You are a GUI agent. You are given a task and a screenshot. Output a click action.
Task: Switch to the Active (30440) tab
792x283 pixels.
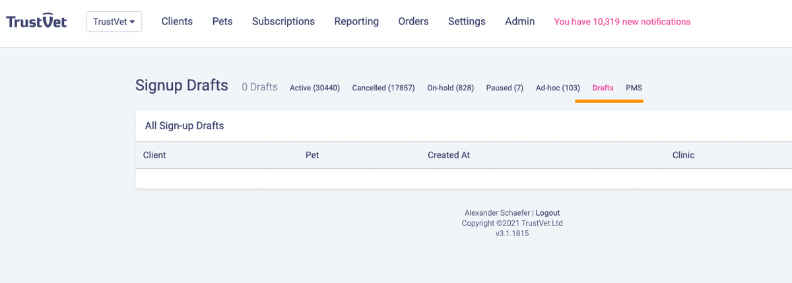(x=315, y=88)
